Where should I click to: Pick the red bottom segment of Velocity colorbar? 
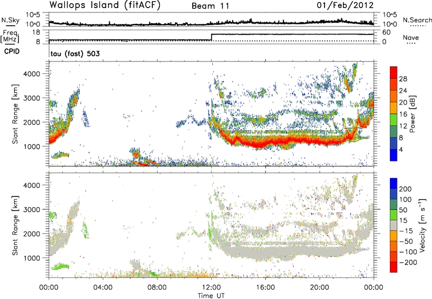(394, 267)
